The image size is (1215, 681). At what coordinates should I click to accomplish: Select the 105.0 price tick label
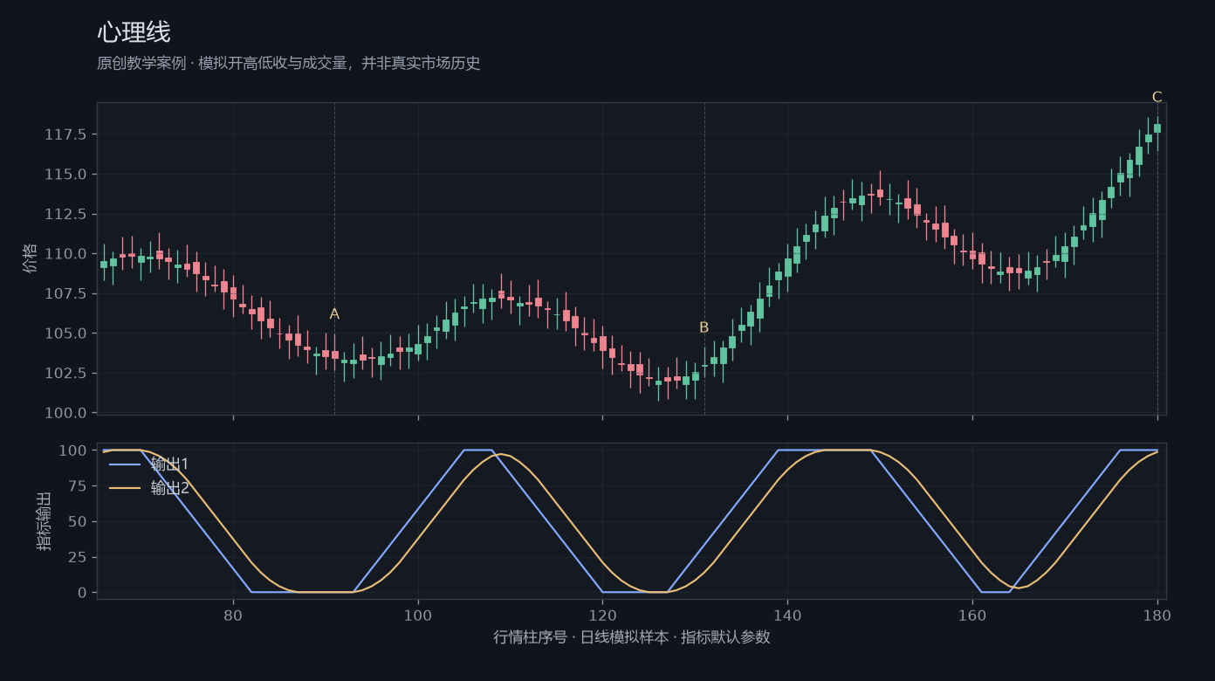click(x=65, y=334)
